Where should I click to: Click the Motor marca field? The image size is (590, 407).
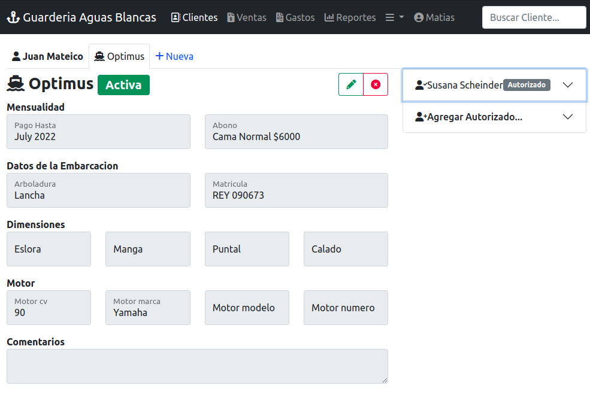pyautogui.click(x=148, y=308)
